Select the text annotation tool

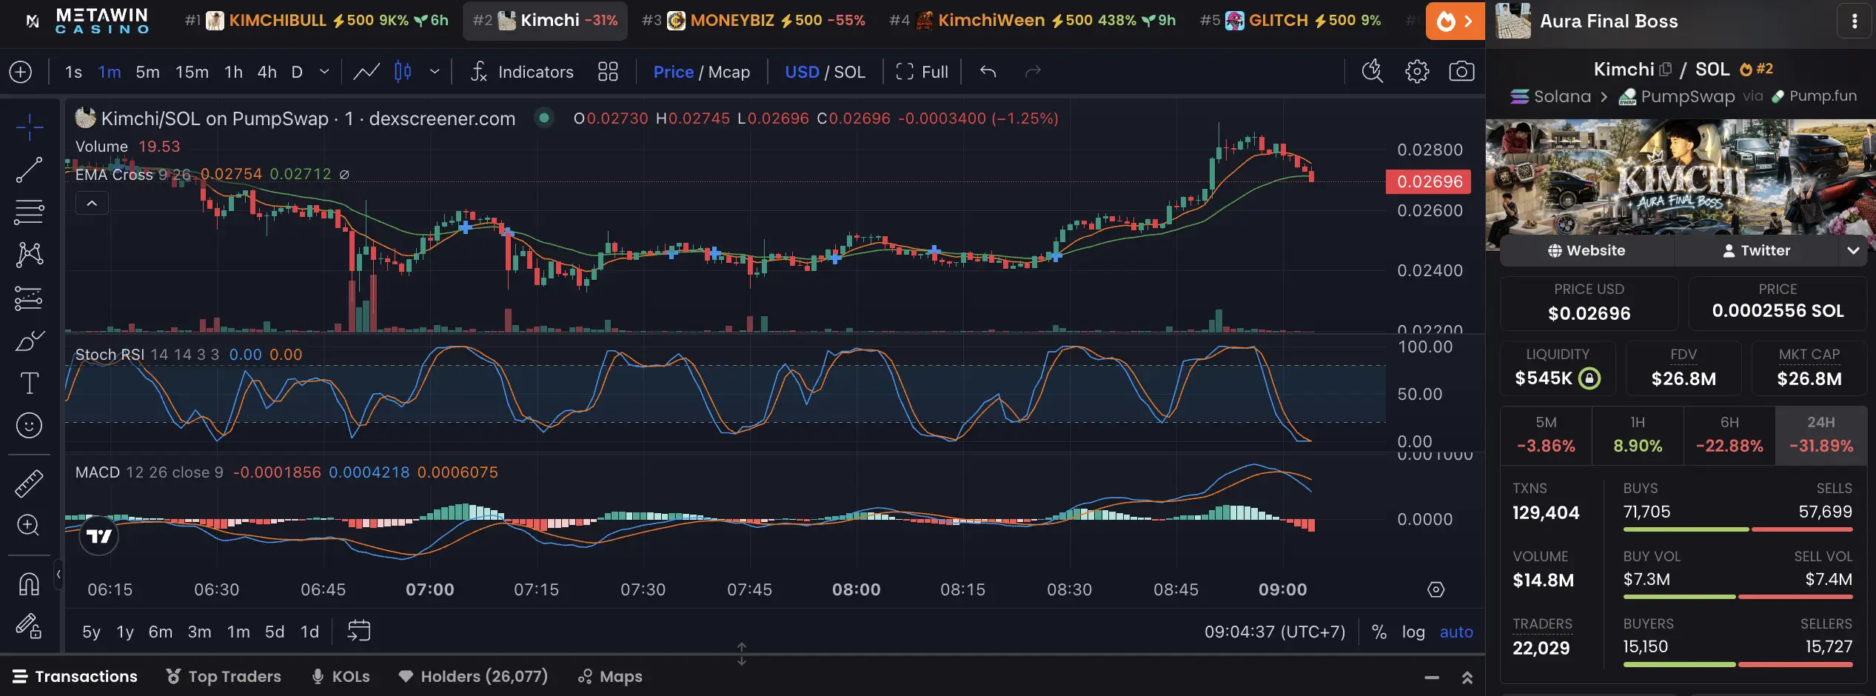(30, 383)
